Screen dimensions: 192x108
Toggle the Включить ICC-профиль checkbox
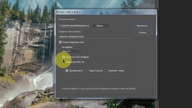click(x=64, y=57)
